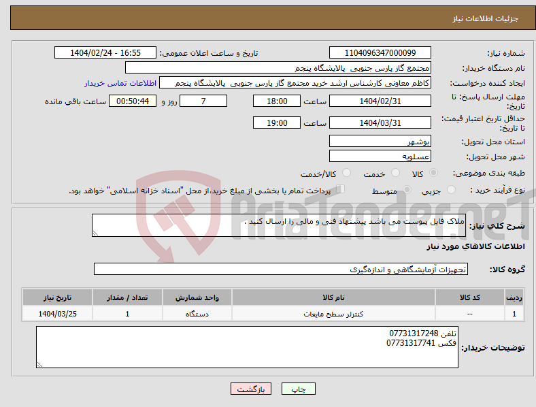Screen dimensions: 536x407
Task: Click the شماره نیاز field 1104096347000099
Action: point(380,52)
